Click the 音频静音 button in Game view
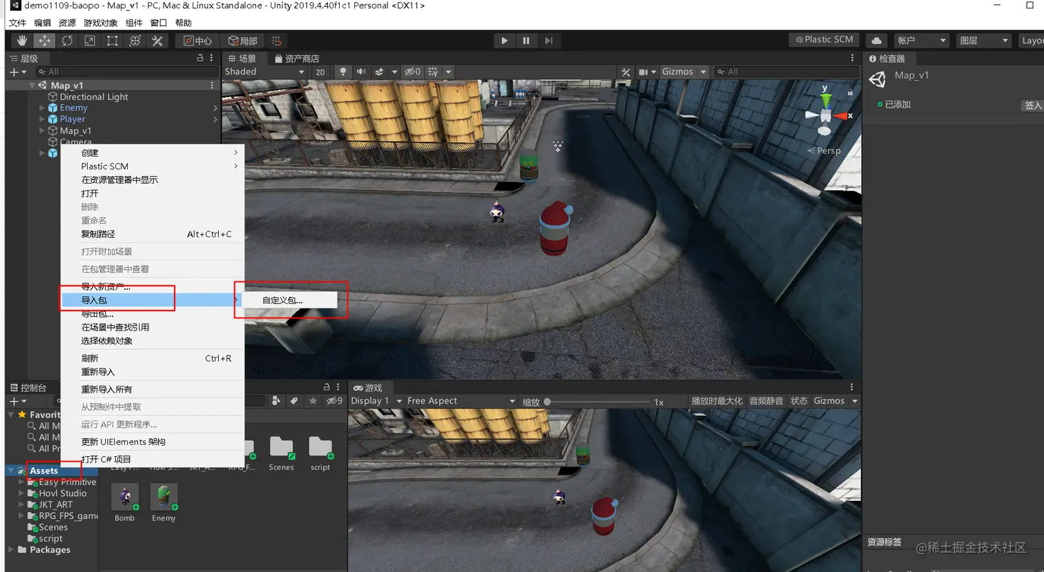1044x572 pixels. [766, 401]
